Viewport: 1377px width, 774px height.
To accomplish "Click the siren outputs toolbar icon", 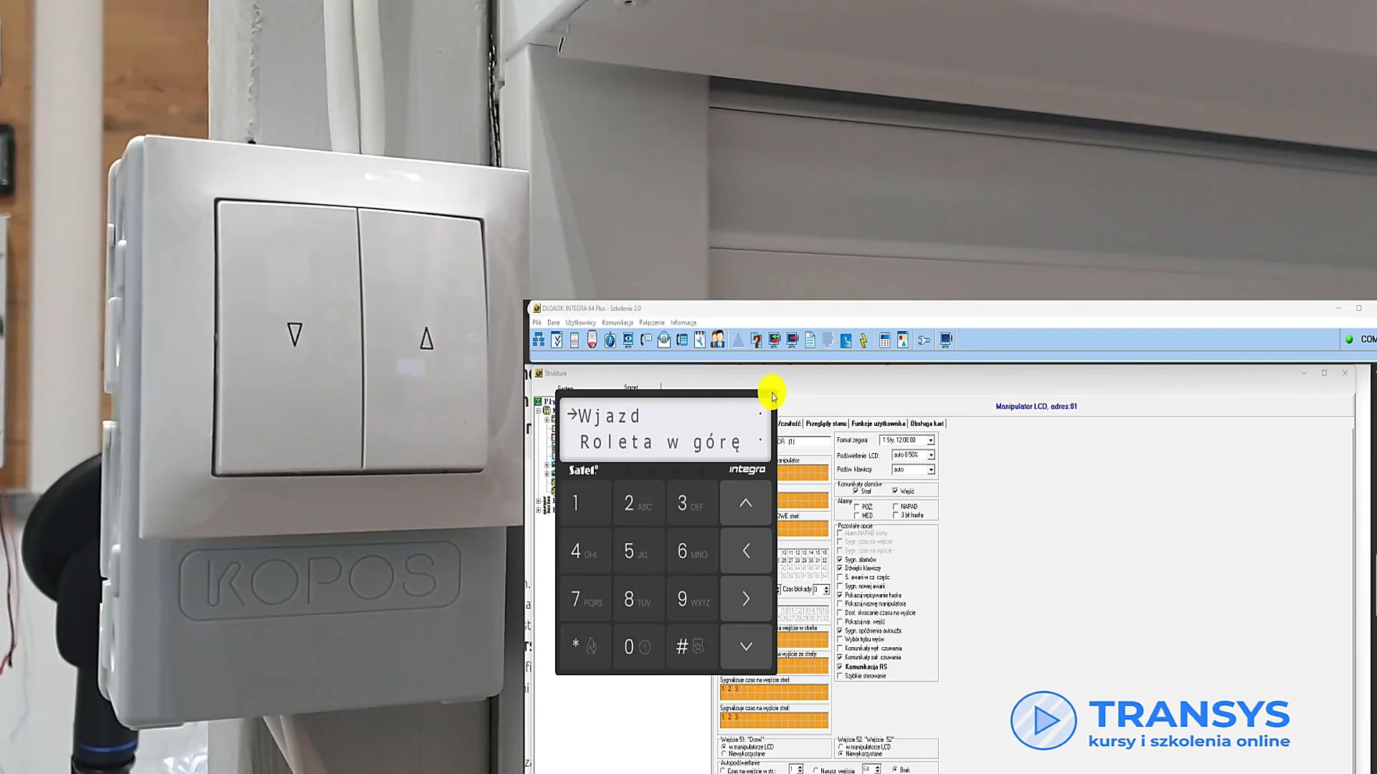I will coord(592,340).
